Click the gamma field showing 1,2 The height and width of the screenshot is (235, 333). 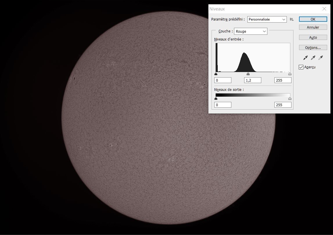coord(253,80)
